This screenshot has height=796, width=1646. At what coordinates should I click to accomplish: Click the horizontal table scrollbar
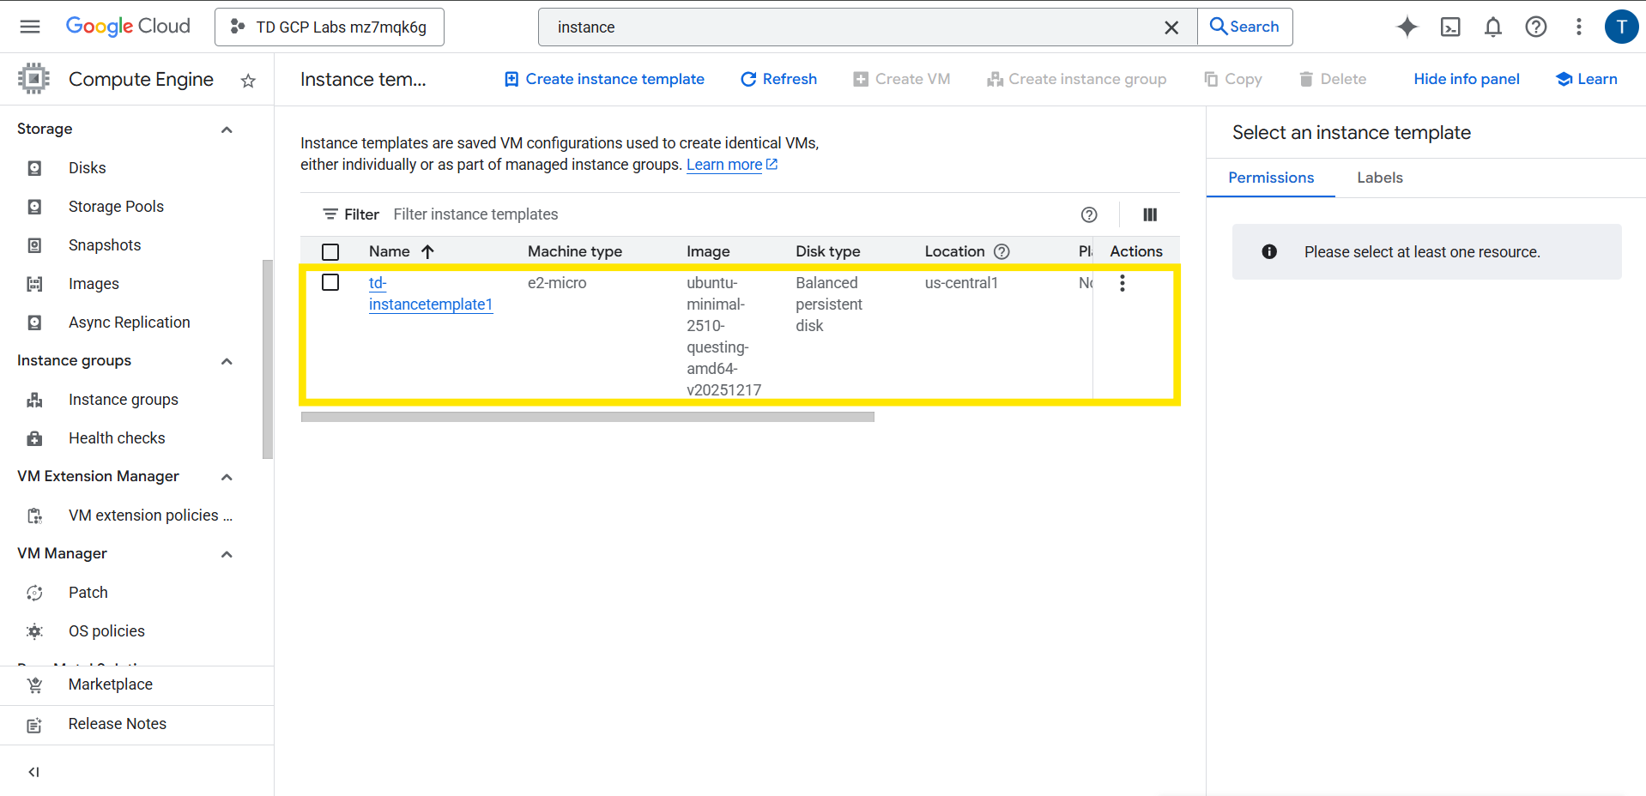tap(587, 417)
